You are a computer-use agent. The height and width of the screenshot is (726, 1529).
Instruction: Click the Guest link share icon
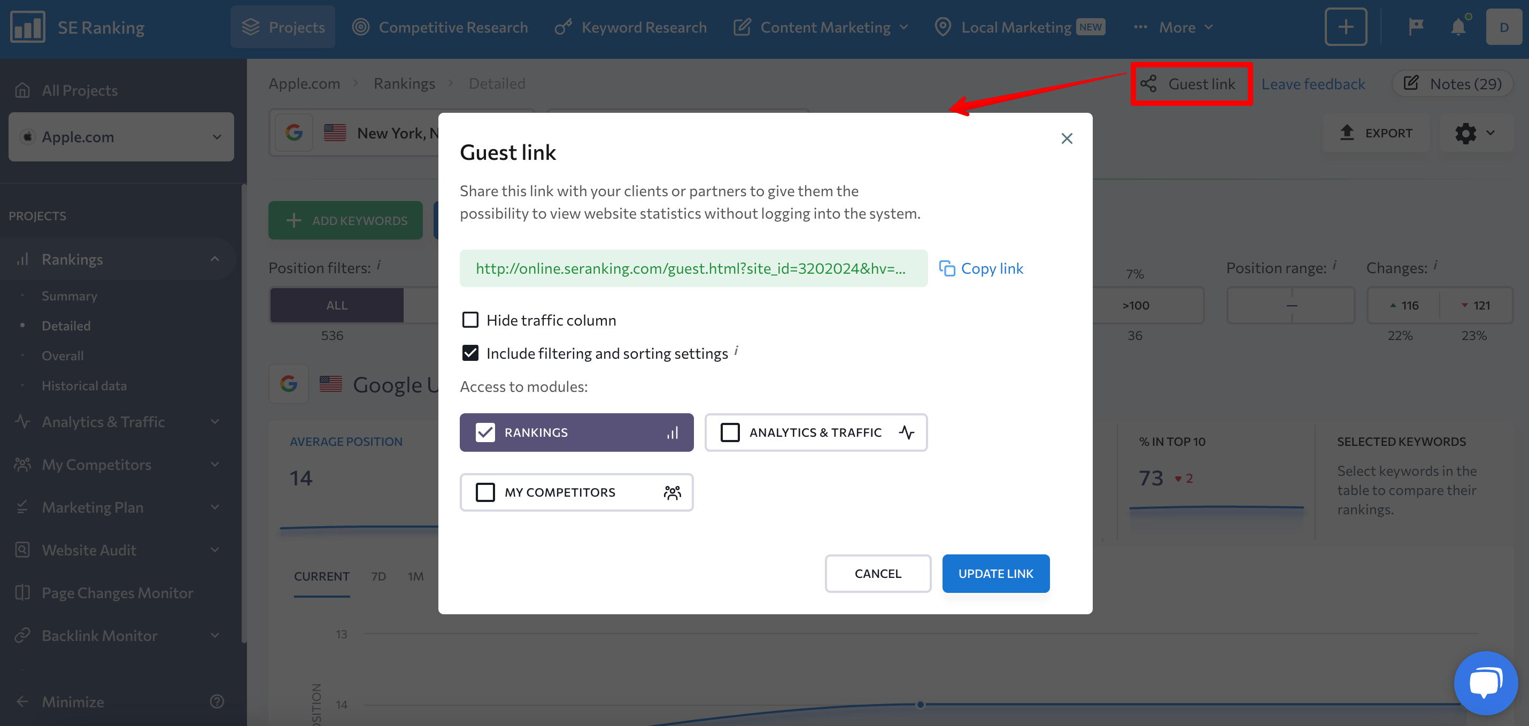tap(1148, 84)
